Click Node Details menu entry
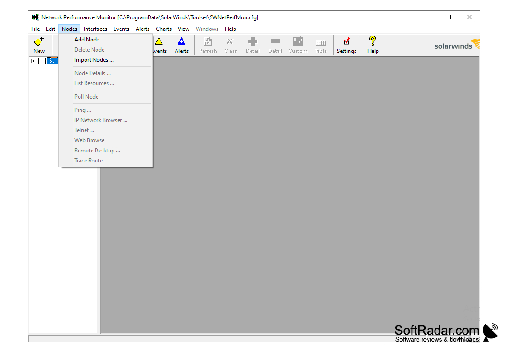The width and height of the screenshot is (509, 354). click(105, 73)
